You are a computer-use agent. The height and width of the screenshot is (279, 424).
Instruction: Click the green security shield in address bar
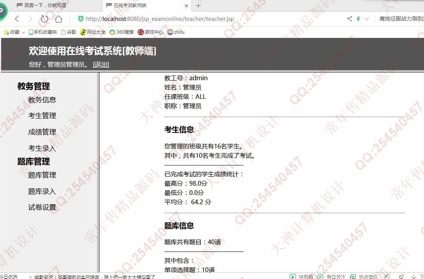pyautogui.click(x=80, y=19)
